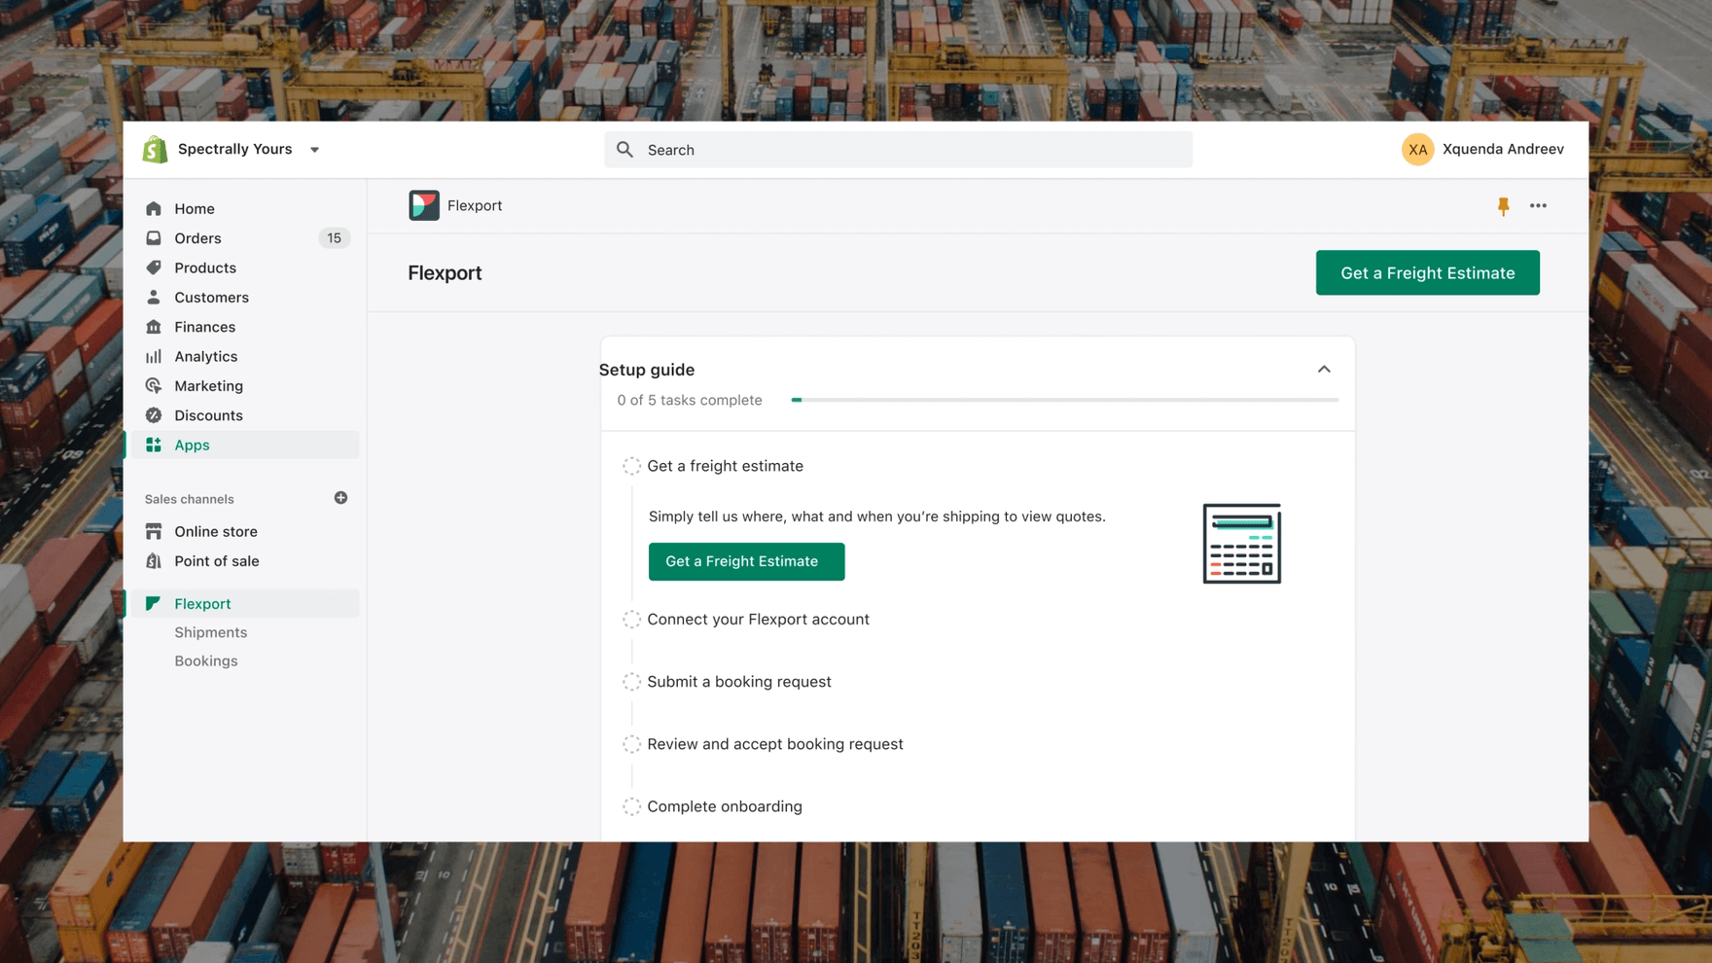
Task: Click the Orders inbox icon
Action: click(x=154, y=238)
